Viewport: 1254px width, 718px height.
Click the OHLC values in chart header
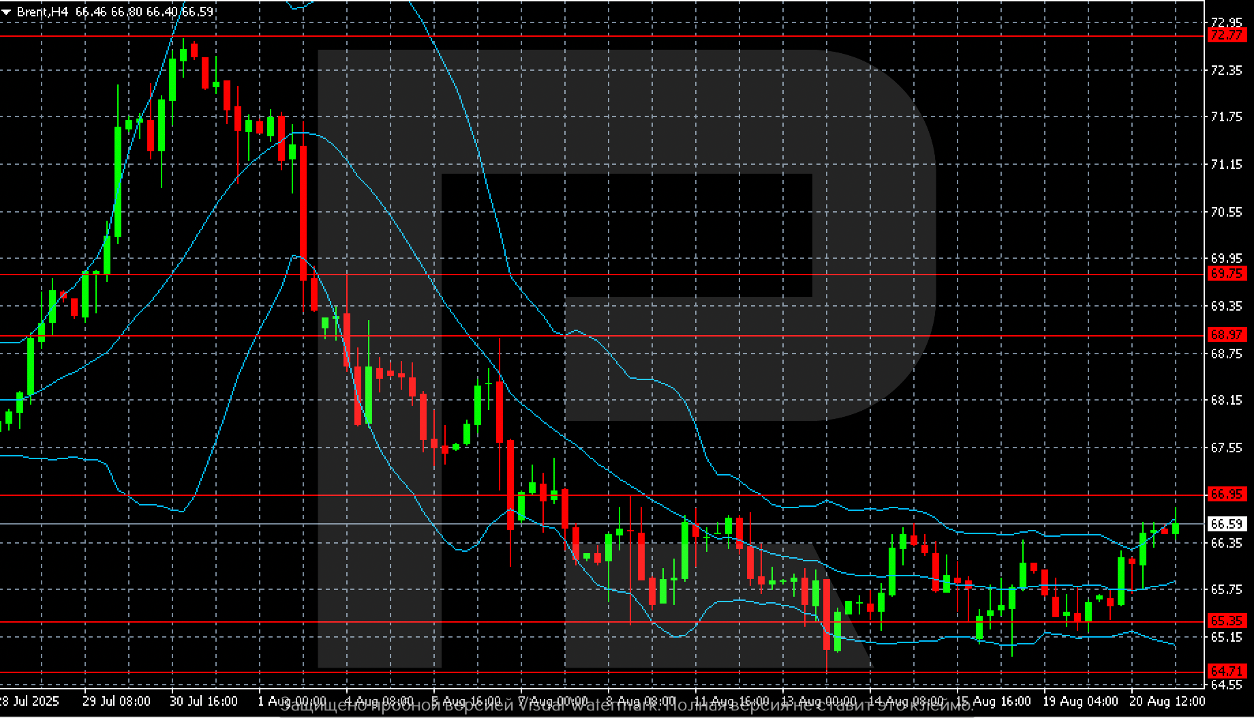coord(144,12)
